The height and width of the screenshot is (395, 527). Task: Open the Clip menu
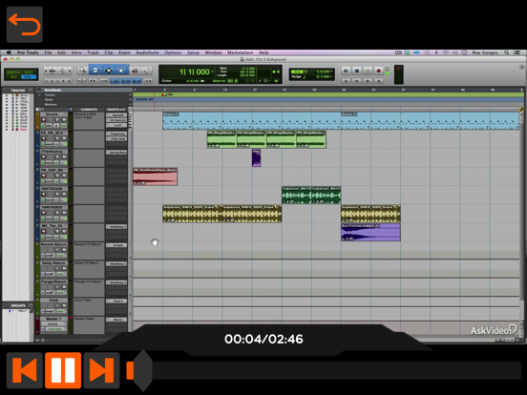point(109,52)
